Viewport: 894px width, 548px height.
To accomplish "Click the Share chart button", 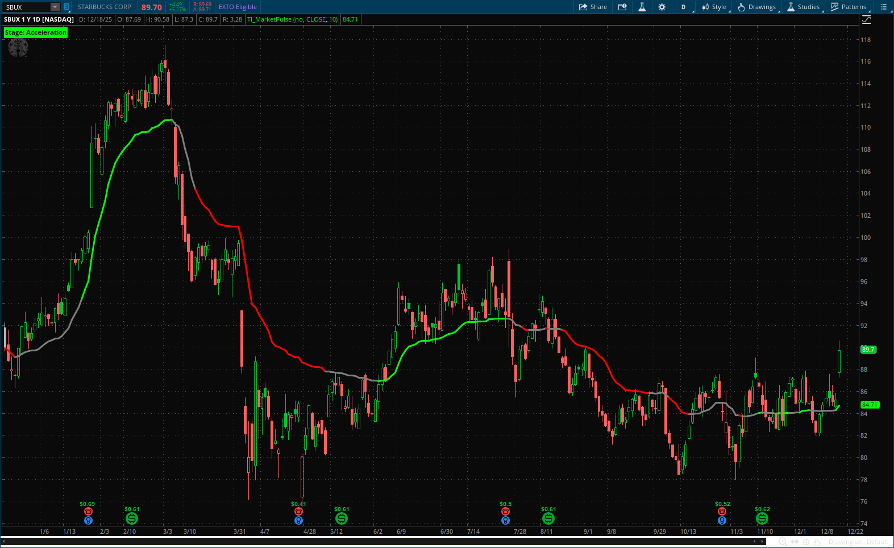I will (593, 7).
